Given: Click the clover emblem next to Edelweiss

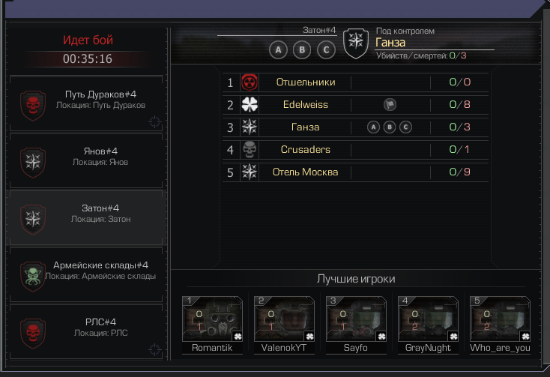Looking at the screenshot, I should [250, 104].
